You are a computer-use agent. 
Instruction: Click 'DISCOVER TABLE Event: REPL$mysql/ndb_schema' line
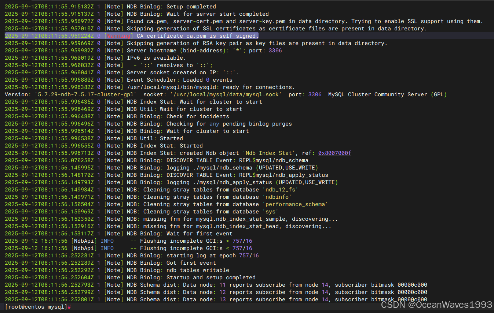pyautogui.click(x=157, y=160)
